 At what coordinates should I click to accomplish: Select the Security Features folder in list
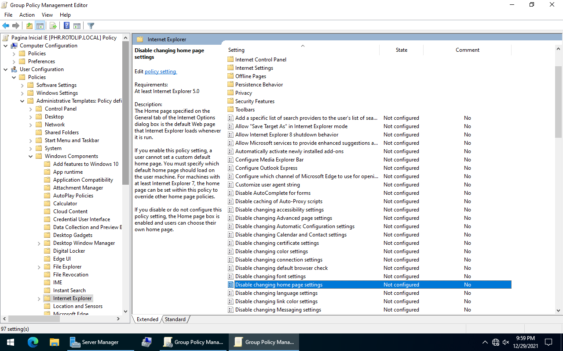click(x=255, y=101)
